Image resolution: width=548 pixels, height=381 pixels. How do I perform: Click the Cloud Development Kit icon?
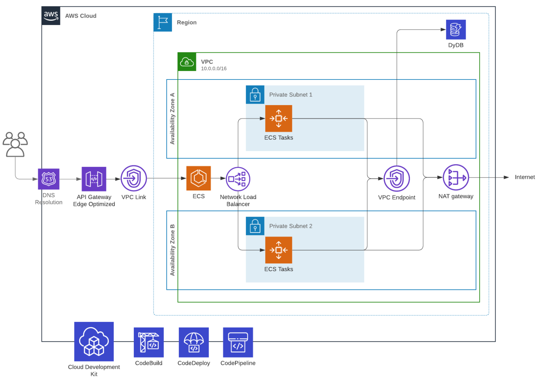tap(94, 341)
